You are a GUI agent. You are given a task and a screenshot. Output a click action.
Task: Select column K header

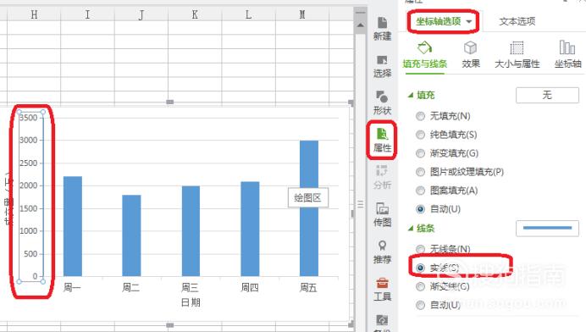tap(195, 14)
